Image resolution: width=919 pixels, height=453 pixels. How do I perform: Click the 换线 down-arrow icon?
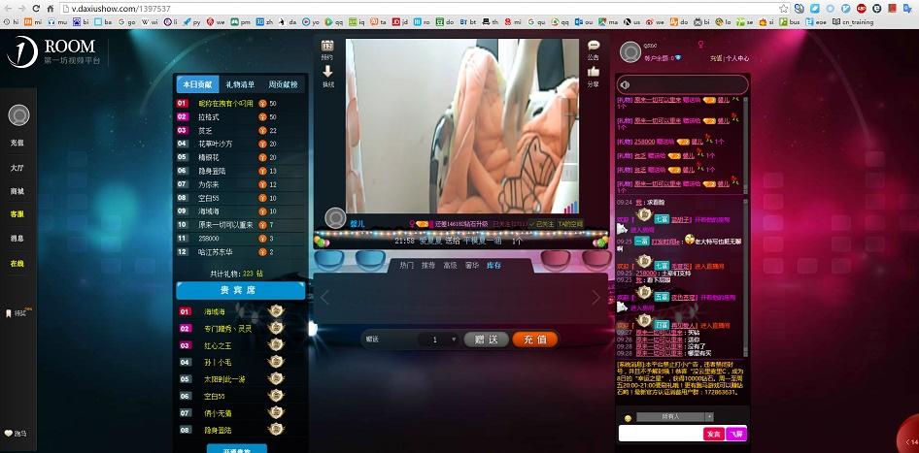pyautogui.click(x=327, y=72)
